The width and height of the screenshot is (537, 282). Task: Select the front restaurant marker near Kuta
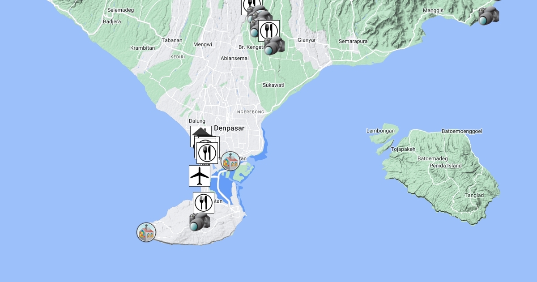point(207,153)
